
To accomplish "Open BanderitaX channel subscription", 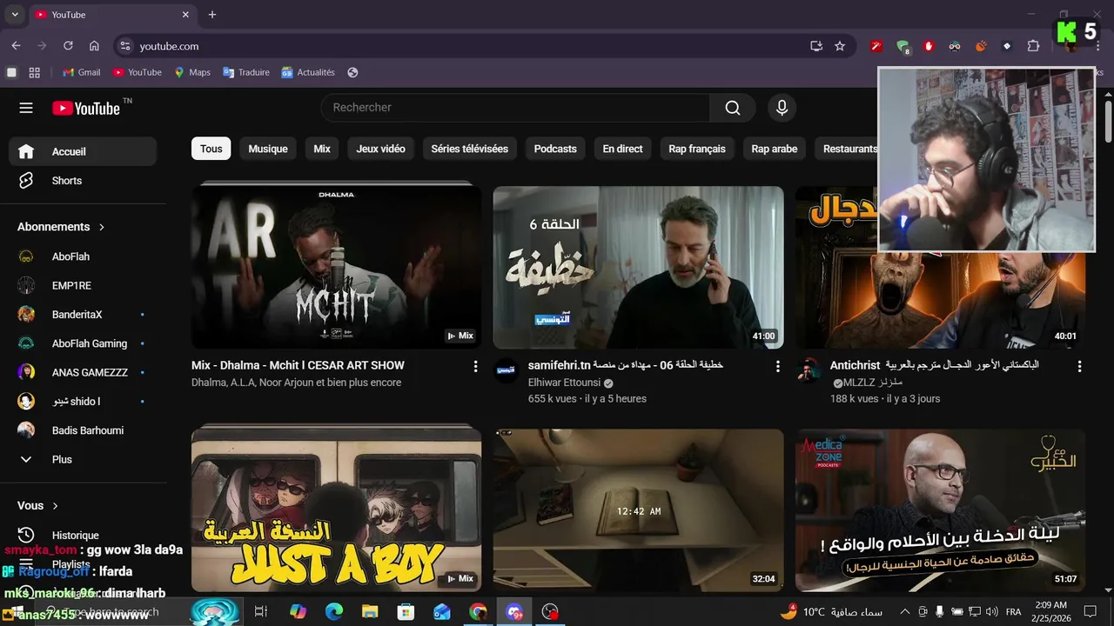I will coord(83,315).
